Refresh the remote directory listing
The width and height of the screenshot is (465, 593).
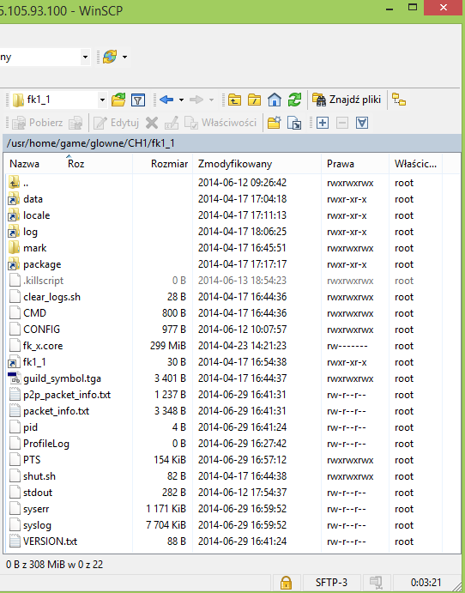coord(294,100)
